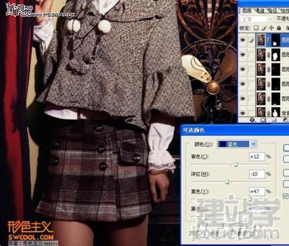Image resolution: width=289 pixels, height=246 pixels.
Task: Click the second button in Selective Color dialog
Action: point(286,160)
